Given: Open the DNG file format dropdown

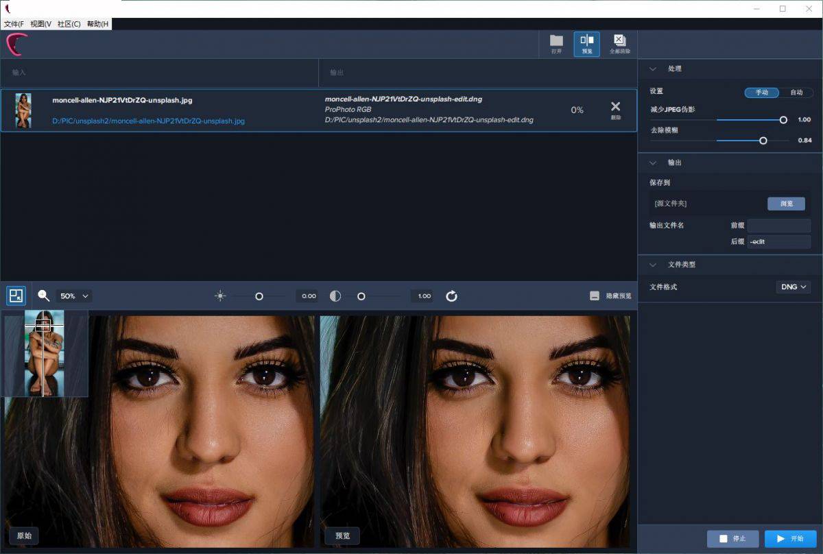Looking at the screenshot, I should pyautogui.click(x=794, y=287).
